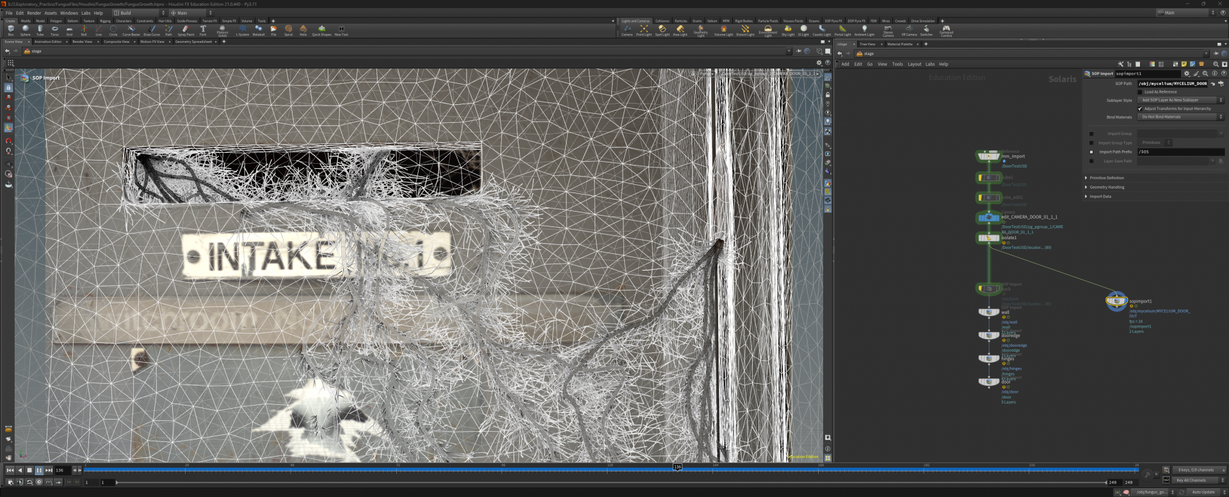Create a Spot Light from shelf

click(662, 30)
